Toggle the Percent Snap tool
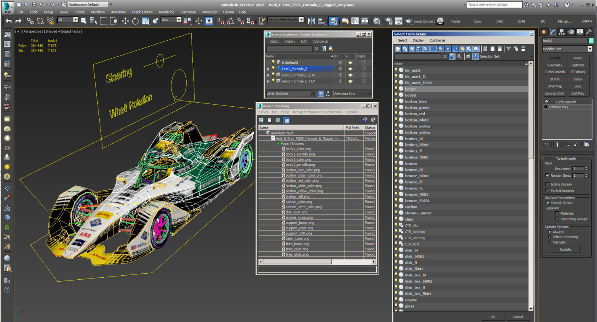The width and height of the screenshot is (597, 322). coord(240,21)
